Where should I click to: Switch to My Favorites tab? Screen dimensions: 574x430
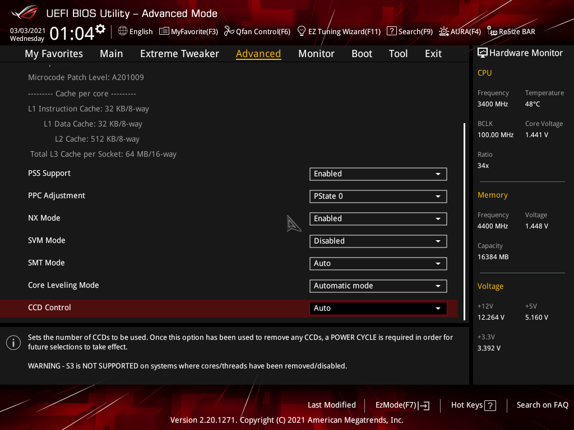point(54,54)
